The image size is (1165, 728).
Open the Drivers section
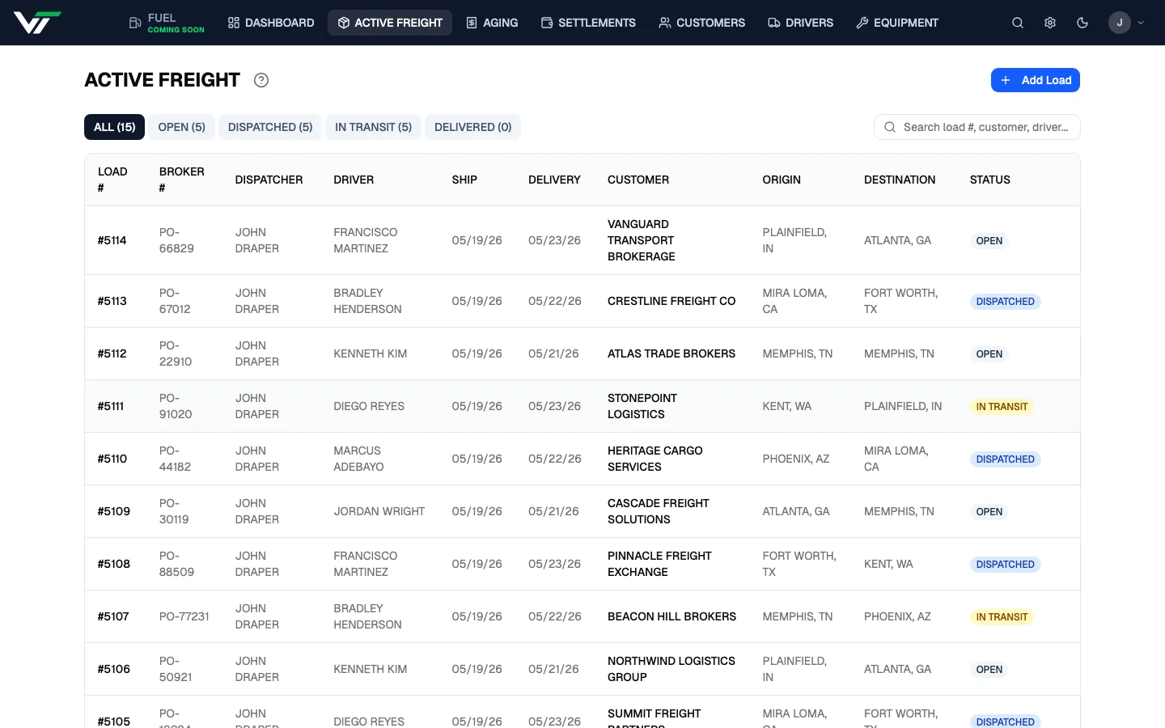pos(800,23)
